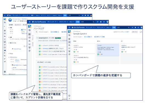Select 背景色を元に戻してみよう card in 完了 column

tap(131, 49)
